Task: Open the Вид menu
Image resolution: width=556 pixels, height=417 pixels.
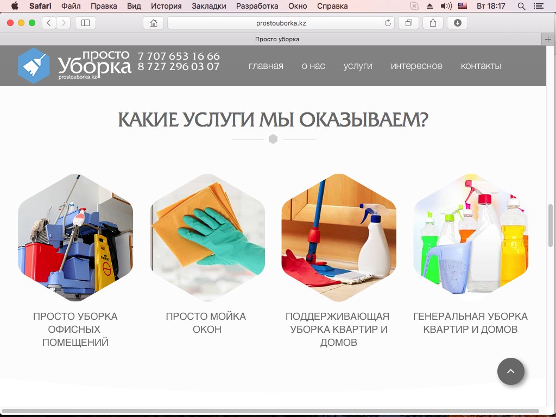Action: (134, 6)
